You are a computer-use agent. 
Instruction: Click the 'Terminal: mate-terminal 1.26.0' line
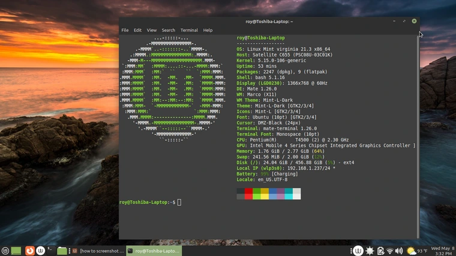pos(277,128)
